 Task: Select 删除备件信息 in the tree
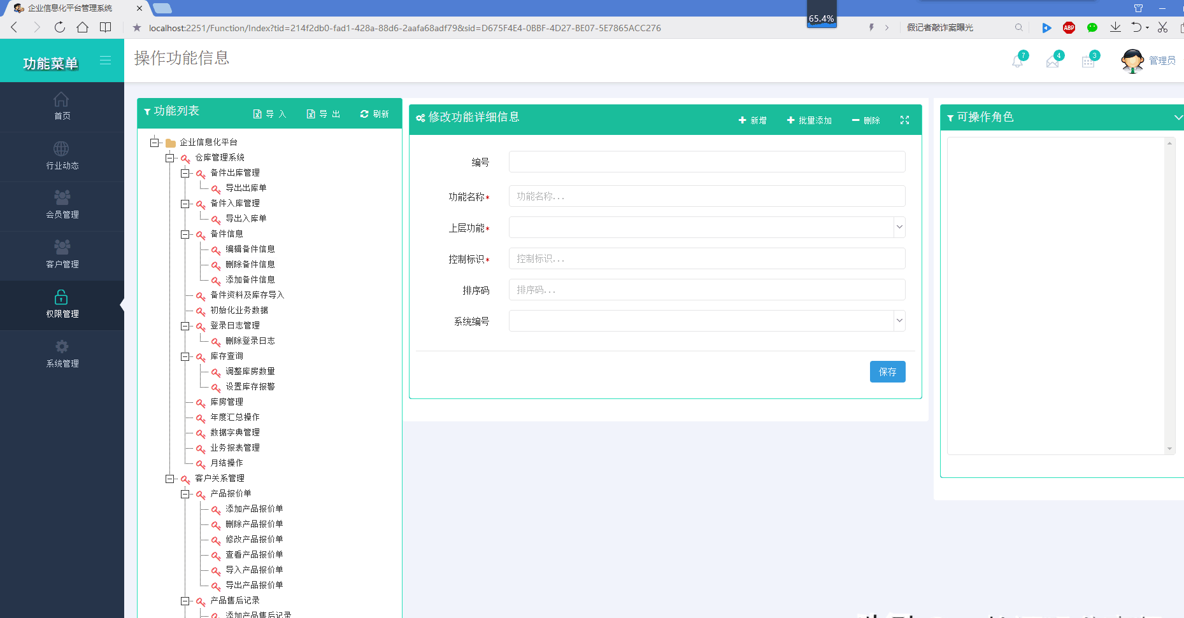(x=250, y=264)
